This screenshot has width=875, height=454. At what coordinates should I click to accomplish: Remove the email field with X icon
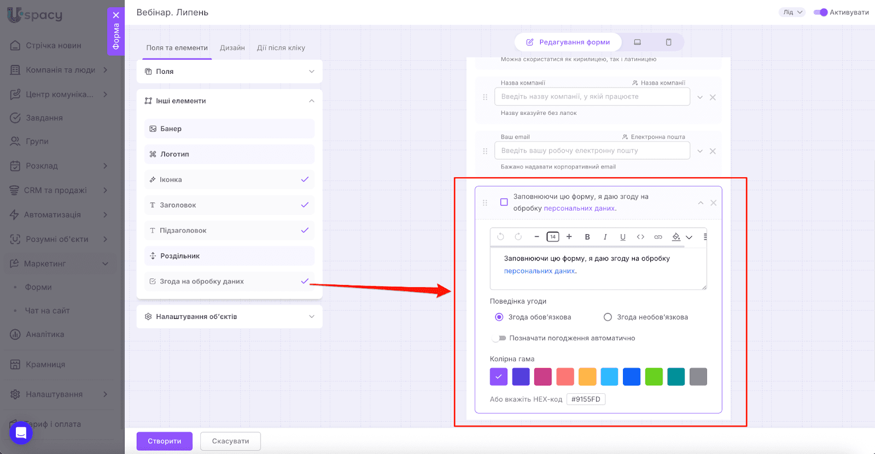pyautogui.click(x=713, y=151)
